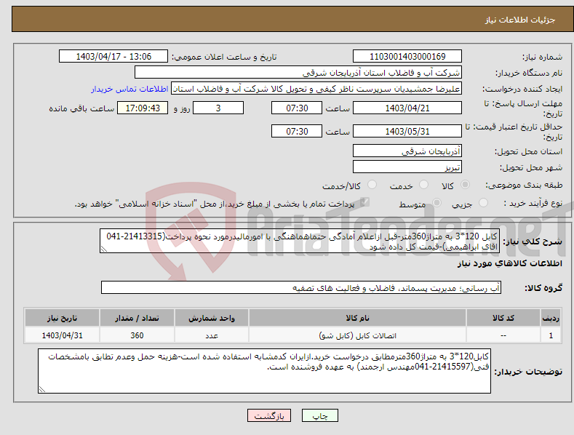Click the شرح کلی نیاز label
This screenshot has height=435, width=574.
(x=533, y=242)
